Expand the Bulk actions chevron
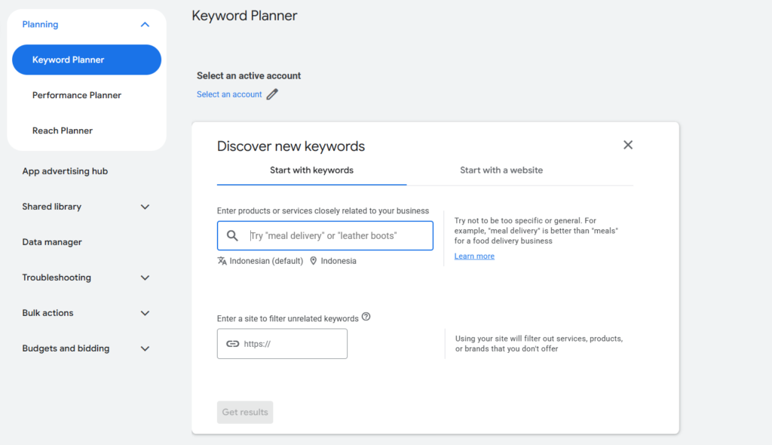The width and height of the screenshot is (772, 445). coord(145,314)
